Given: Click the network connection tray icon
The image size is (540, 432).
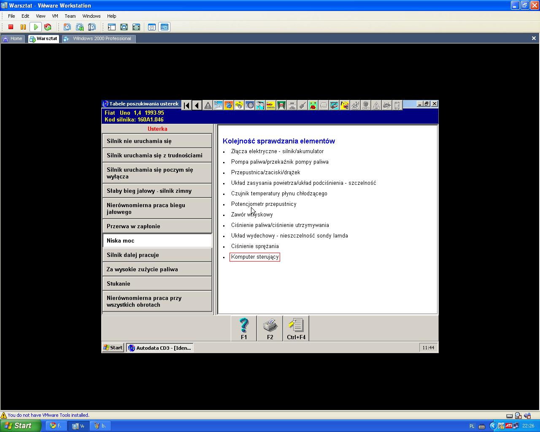Looking at the screenshot, I should click(x=516, y=426).
